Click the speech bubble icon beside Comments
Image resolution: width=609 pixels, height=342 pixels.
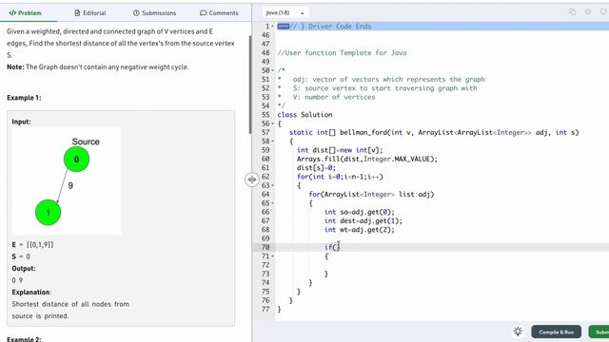pos(203,12)
